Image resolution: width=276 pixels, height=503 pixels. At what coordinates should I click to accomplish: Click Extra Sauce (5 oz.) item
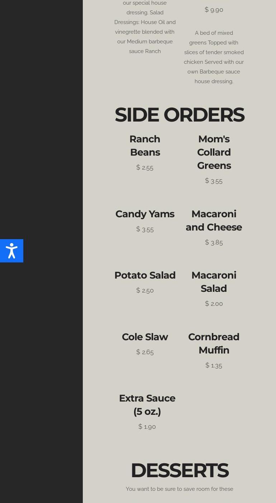tap(147, 405)
